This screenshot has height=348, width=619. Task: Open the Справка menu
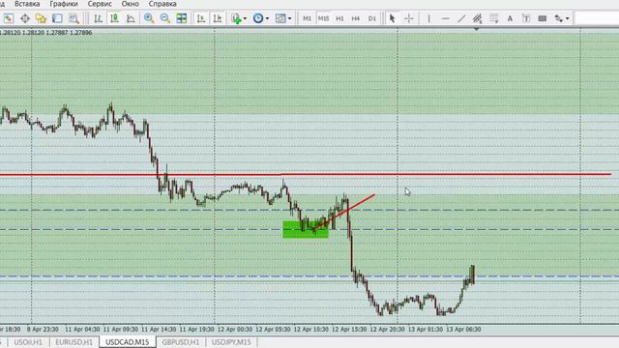(x=162, y=4)
